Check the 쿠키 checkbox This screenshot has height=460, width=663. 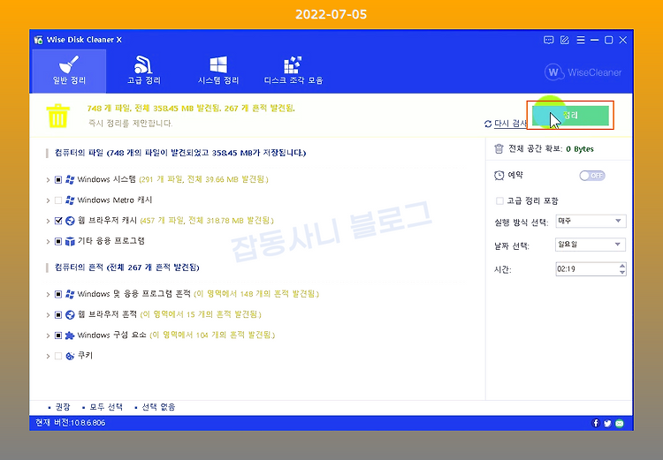click(x=58, y=356)
